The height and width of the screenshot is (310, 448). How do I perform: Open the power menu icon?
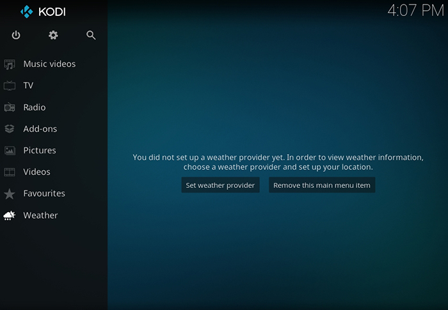(x=16, y=35)
